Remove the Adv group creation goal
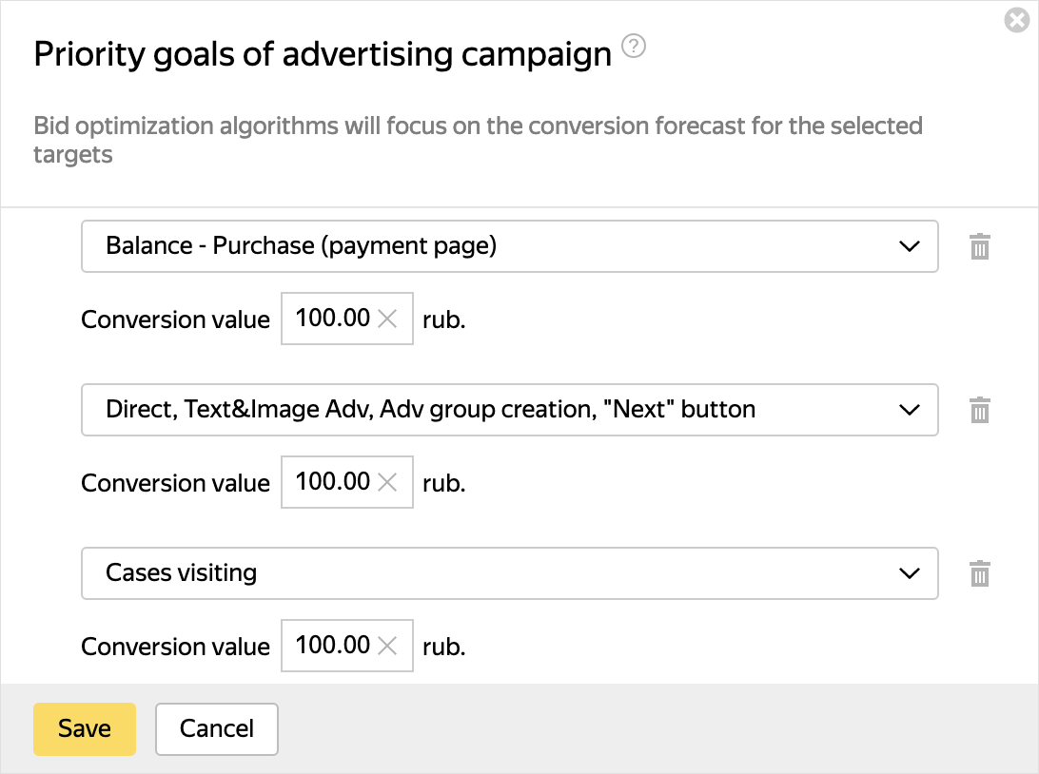1039x774 pixels. click(x=980, y=411)
